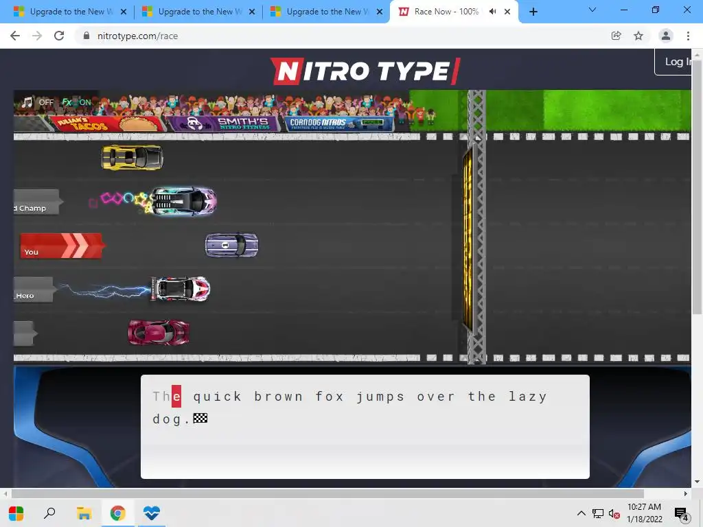View site lock information
Image resolution: width=703 pixels, height=527 pixels.
point(86,36)
